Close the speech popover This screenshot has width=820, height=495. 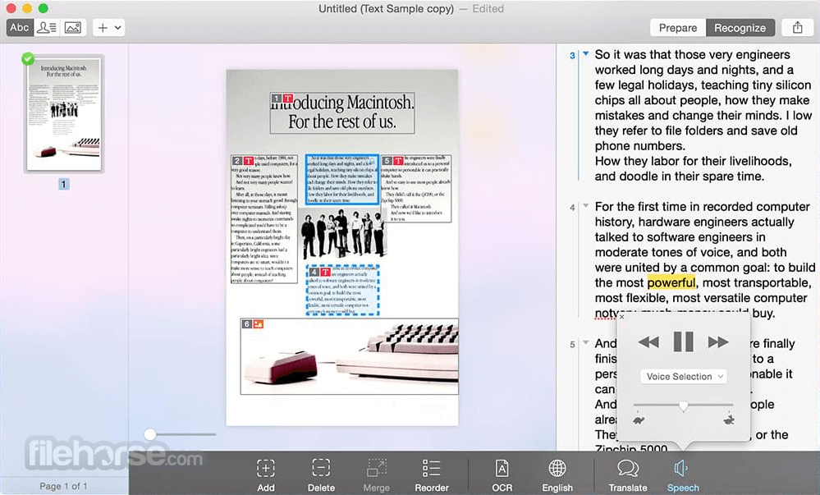(x=622, y=317)
